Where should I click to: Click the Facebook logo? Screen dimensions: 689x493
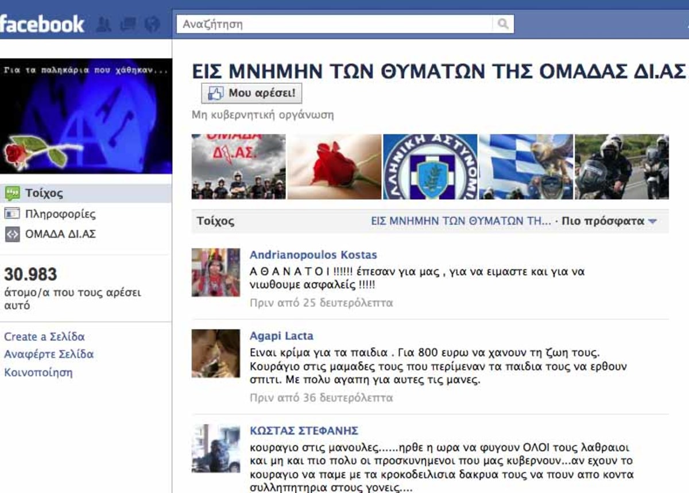point(42,25)
